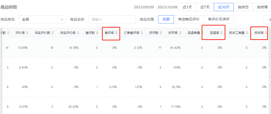The height and width of the screenshot is (114, 271).
Task: Click sort icon for 详实评价率
Action: click(78, 33)
